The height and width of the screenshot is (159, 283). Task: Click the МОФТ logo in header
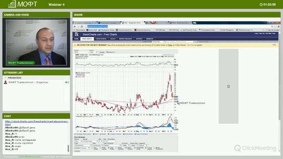point(23,4)
